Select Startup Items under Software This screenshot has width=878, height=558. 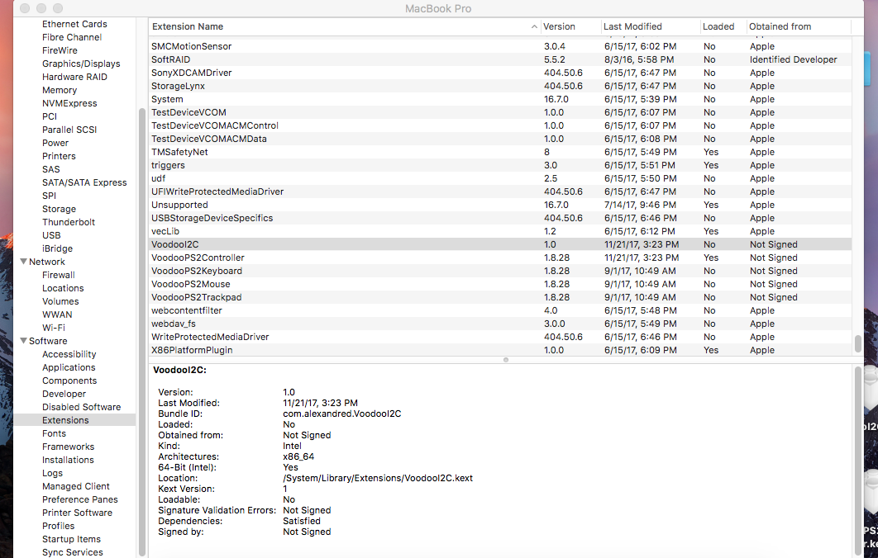click(71, 539)
